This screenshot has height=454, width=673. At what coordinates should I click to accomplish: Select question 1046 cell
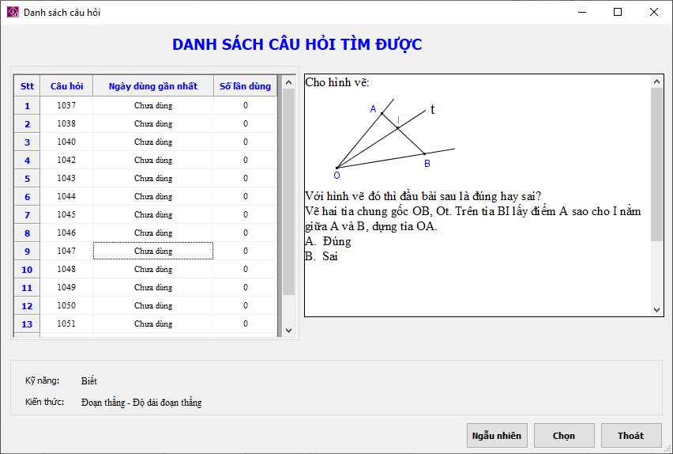click(x=66, y=233)
